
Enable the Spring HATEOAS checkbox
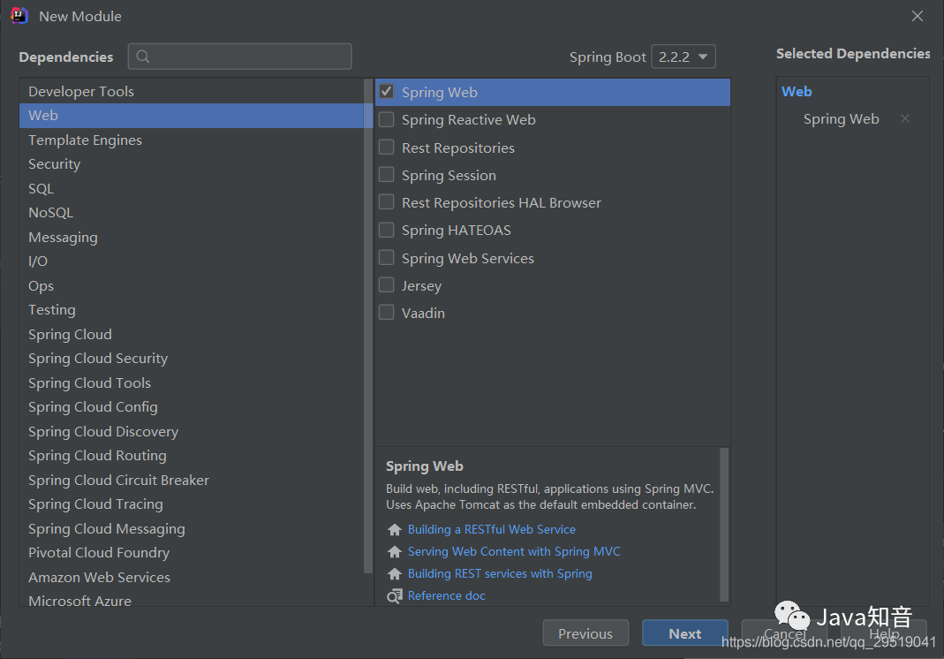[x=387, y=230]
